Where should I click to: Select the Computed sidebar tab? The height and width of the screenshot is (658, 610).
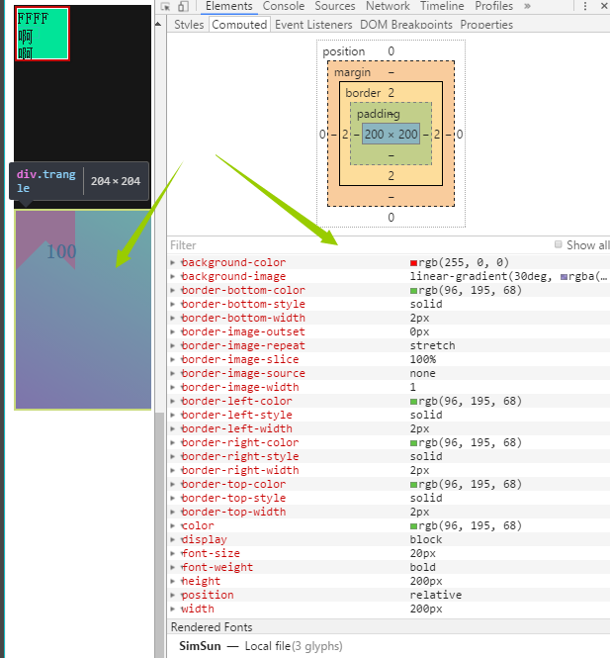(239, 25)
